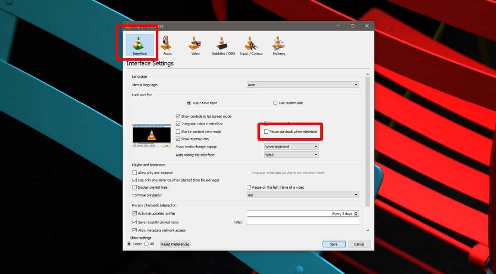Click the 'Interface Settings' heading
The height and width of the screenshot is (274, 496).
point(150,64)
